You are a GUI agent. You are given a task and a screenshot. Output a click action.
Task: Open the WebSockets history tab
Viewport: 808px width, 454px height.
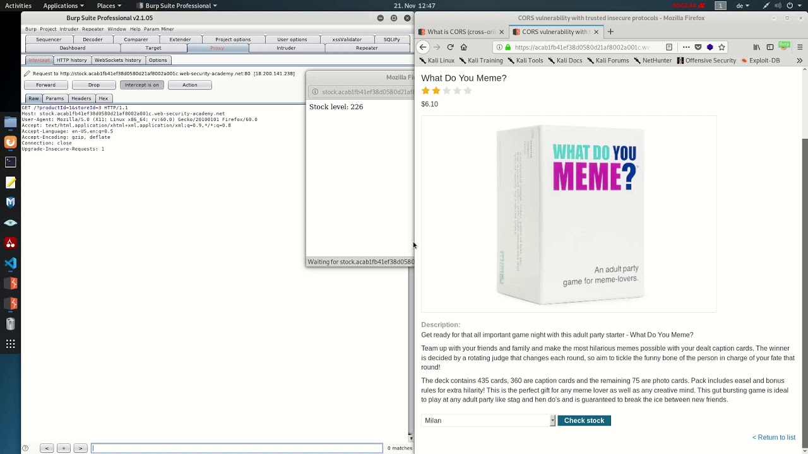point(118,60)
